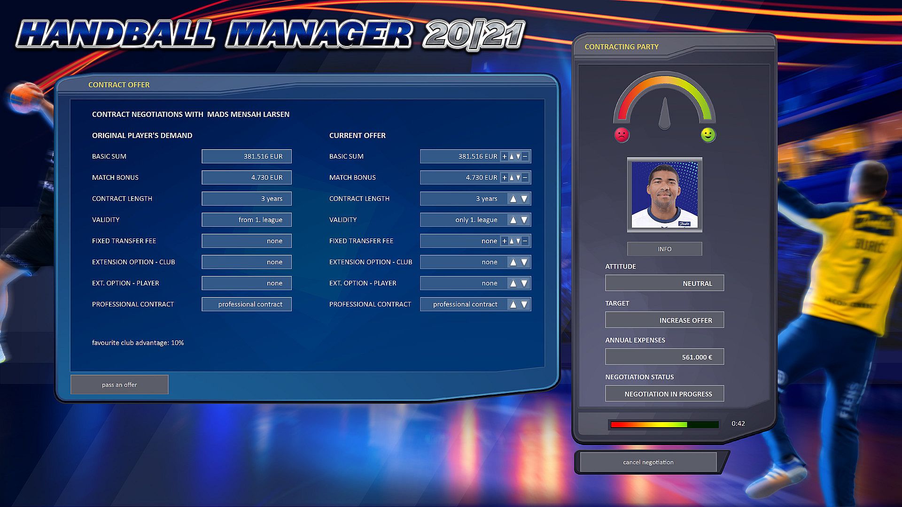Screen dimensions: 902x507
Task: Click Mads Mensah Larsen's portrait
Action: click(x=664, y=195)
